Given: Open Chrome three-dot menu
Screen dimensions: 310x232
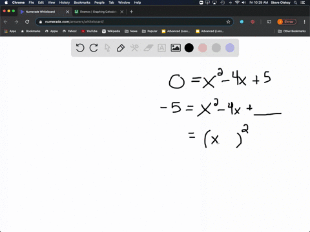Looking at the screenshot, I should pyautogui.click(x=304, y=22).
